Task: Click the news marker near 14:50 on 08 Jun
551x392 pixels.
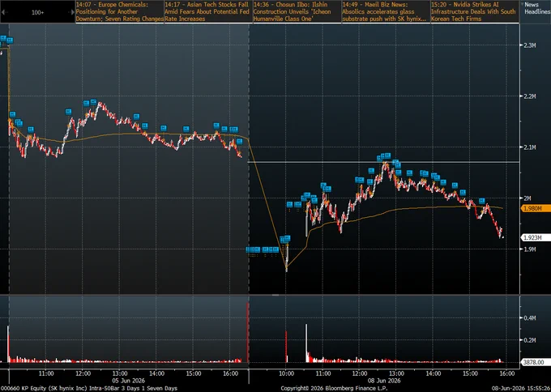Action: pos(463,193)
